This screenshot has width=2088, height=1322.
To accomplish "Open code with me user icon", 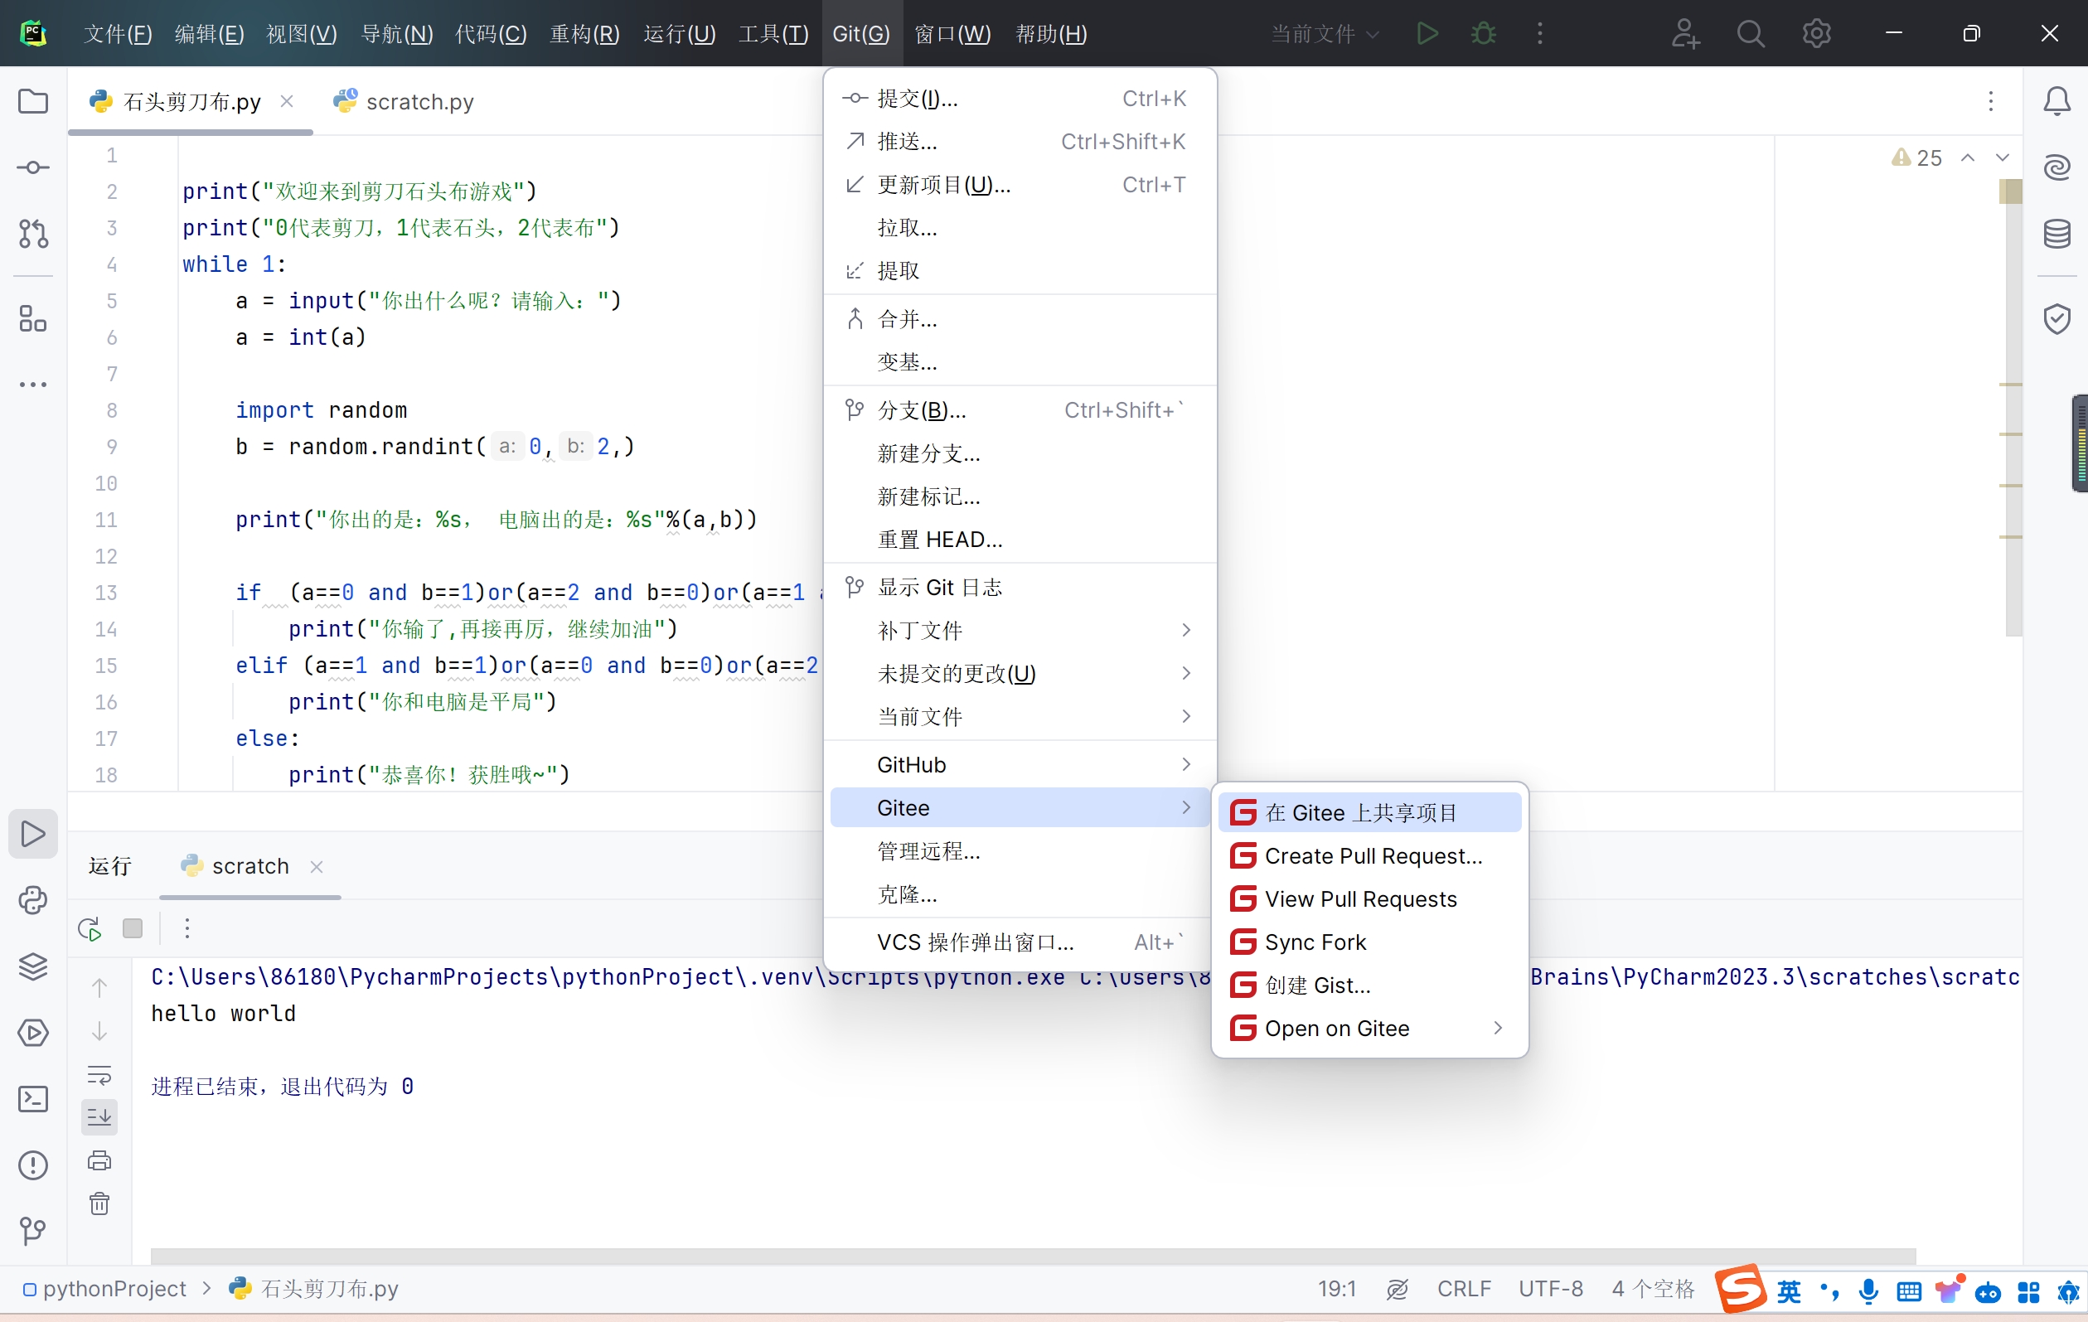I will [x=1685, y=34].
